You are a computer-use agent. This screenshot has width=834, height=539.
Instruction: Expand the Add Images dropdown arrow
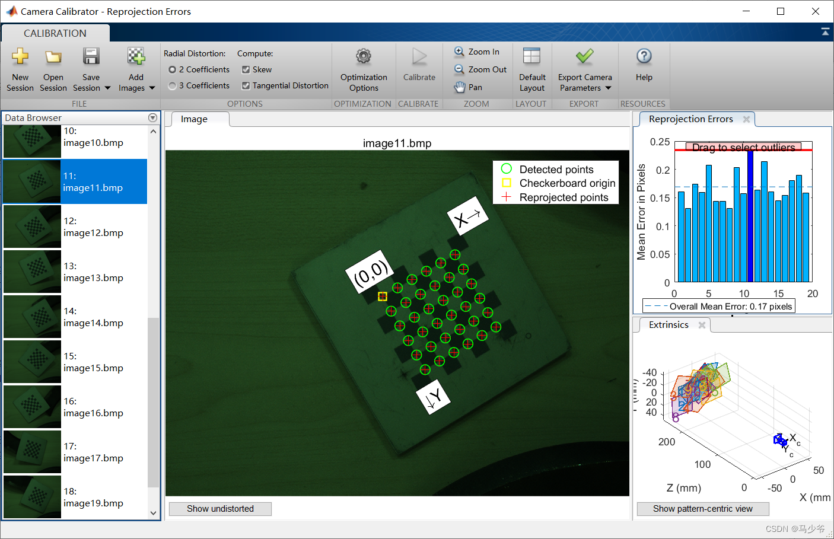152,88
